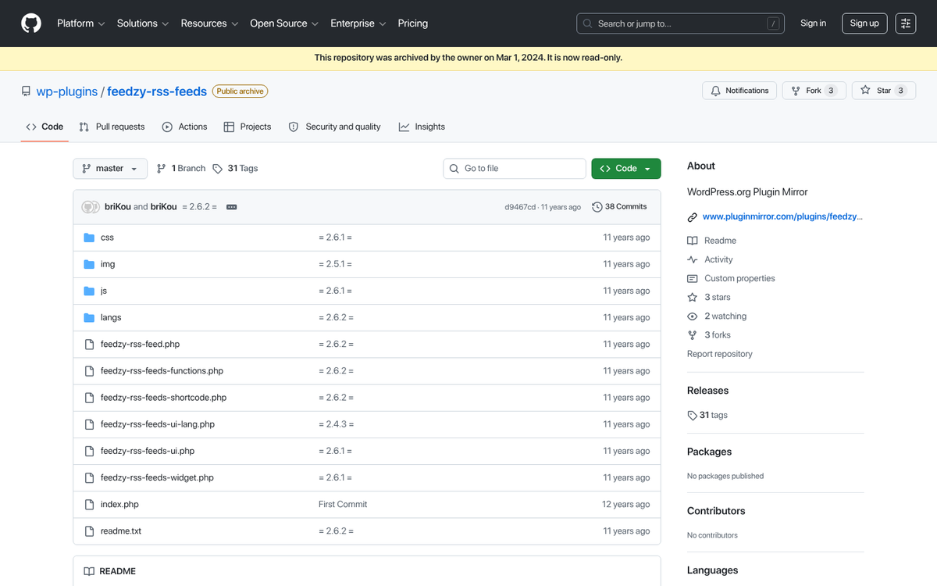Open the pluginmirror.com website link
This screenshot has width=937, height=586.
[x=782, y=217]
